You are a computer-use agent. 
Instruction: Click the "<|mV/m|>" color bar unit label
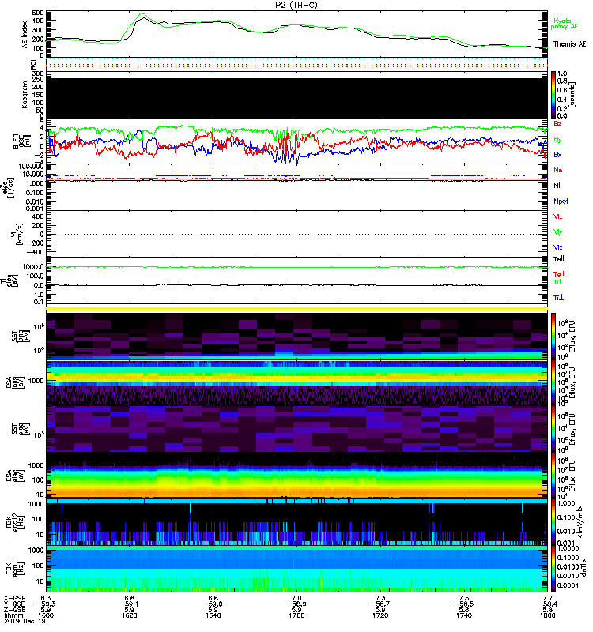point(580,522)
